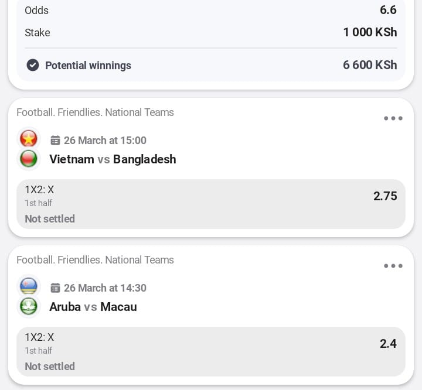Click the total odds value 6.6
The image size is (422, 390).
tap(388, 10)
